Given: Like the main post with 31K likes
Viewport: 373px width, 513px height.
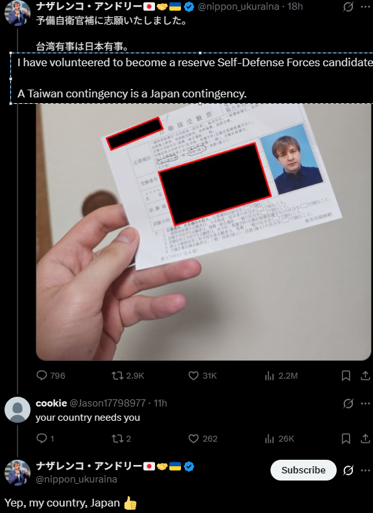Looking at the screenshot, I should (202, 375).
